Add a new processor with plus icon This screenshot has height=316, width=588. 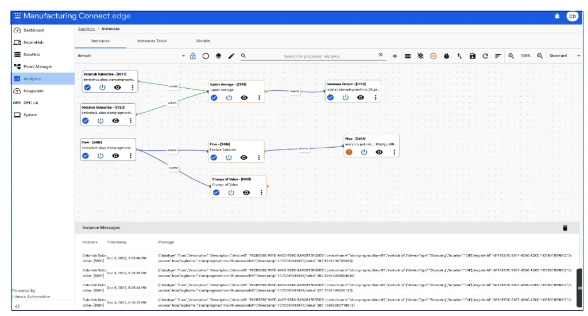click(395, 56)
